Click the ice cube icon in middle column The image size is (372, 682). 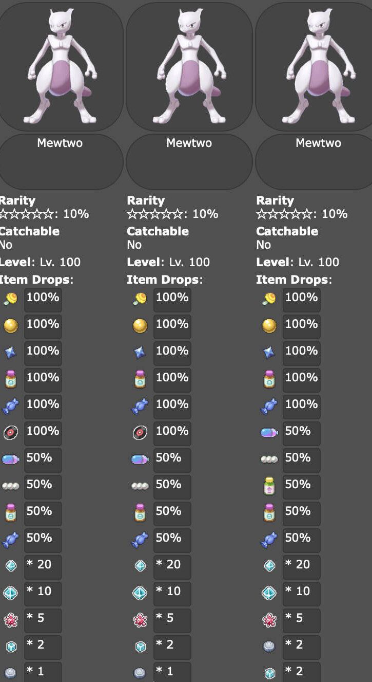coord(140,647)
